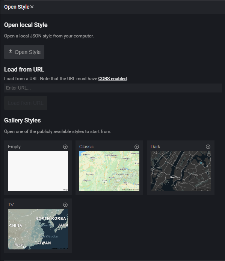Click the 'Load from URL' heading
The height and width of the screenshot is (261, 225).
tap(24, 69)
